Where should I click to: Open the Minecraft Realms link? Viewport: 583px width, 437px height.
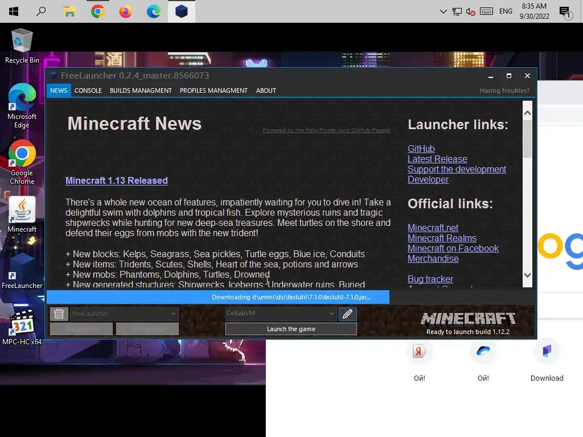click(x=442, y=238)
